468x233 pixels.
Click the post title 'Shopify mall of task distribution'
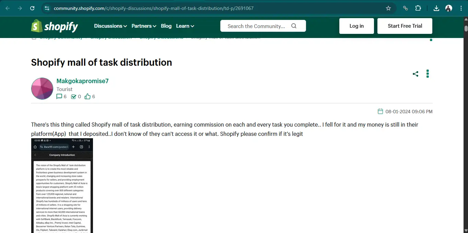click(x=102, y=62)
